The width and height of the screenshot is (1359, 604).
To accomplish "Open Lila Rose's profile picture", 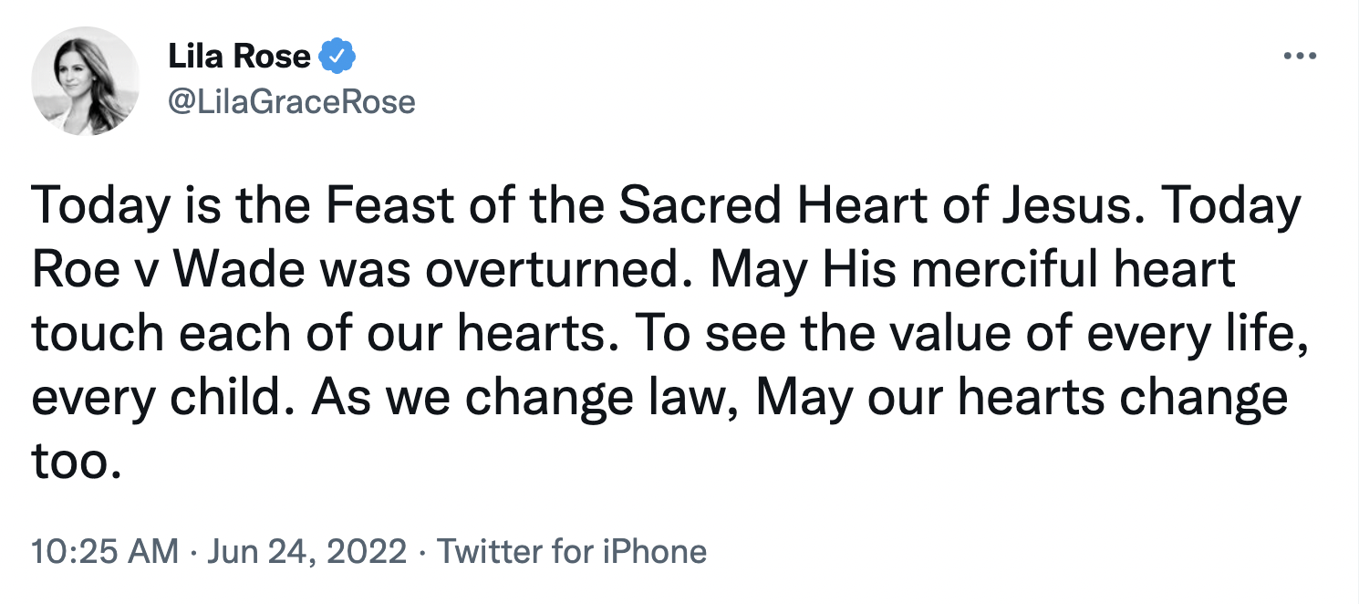I will point(87,81).
